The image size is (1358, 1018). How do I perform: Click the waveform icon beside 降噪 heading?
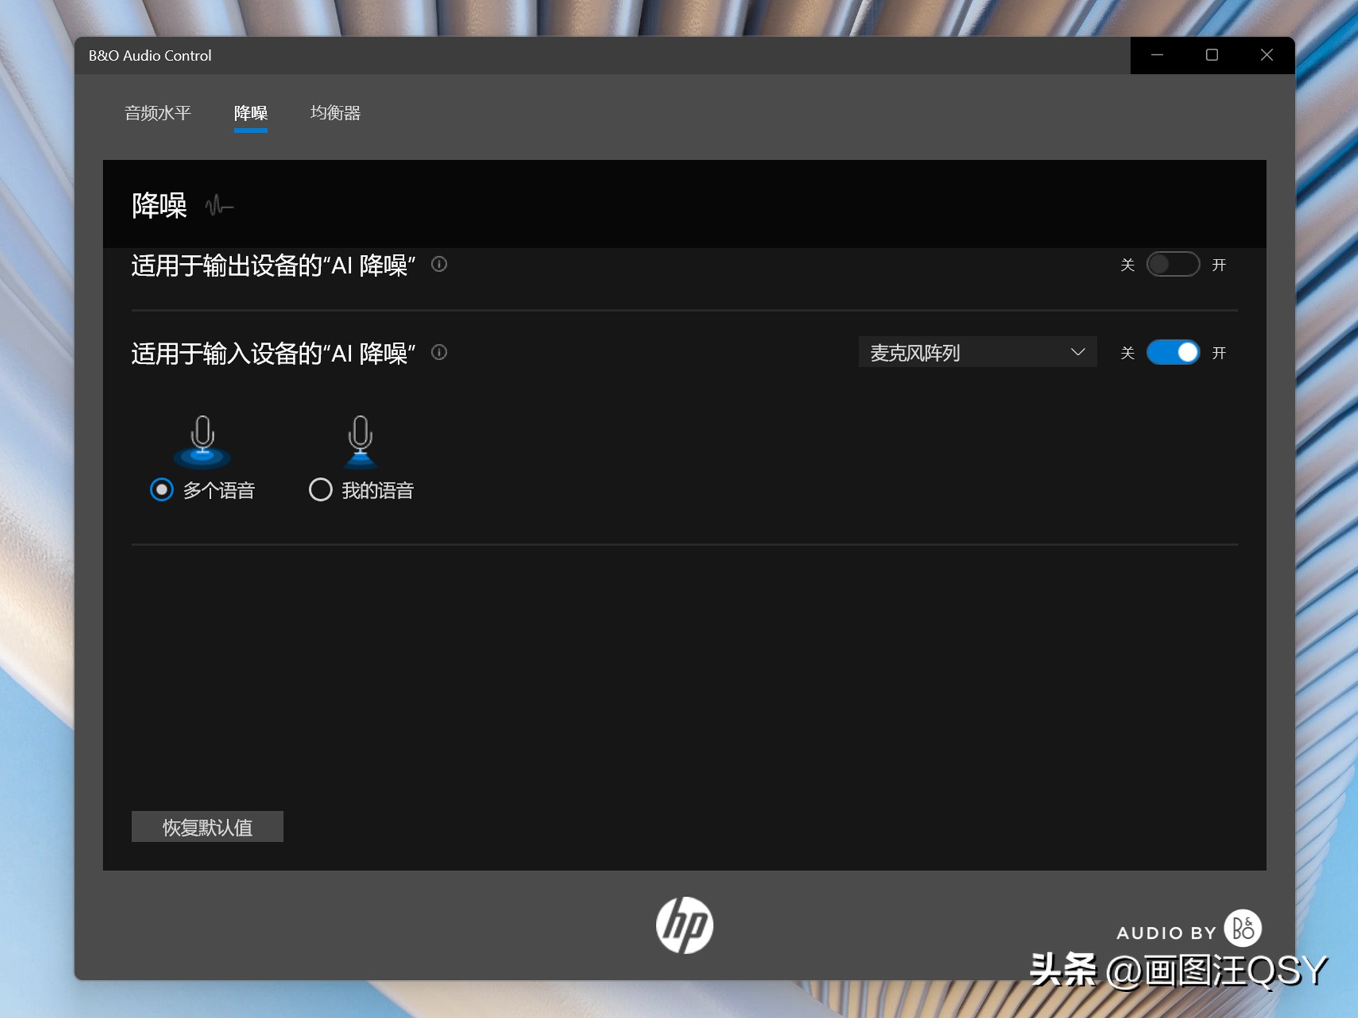(x=218, y=206)
